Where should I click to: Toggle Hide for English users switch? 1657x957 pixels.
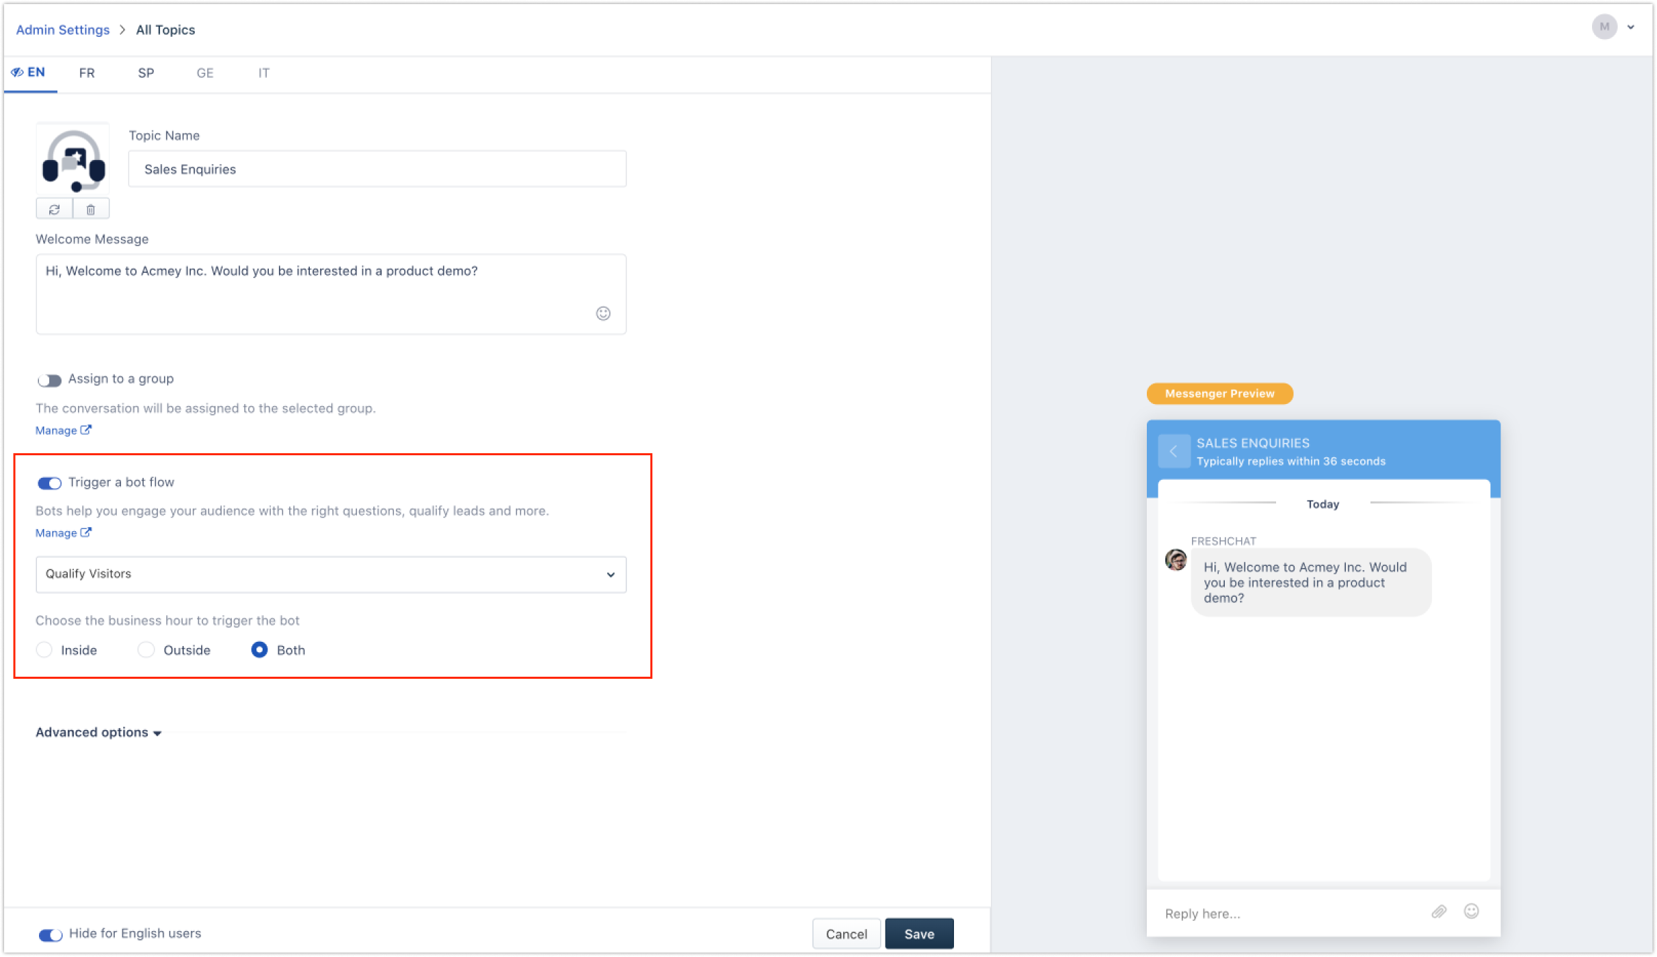click(x=50, y=934)
